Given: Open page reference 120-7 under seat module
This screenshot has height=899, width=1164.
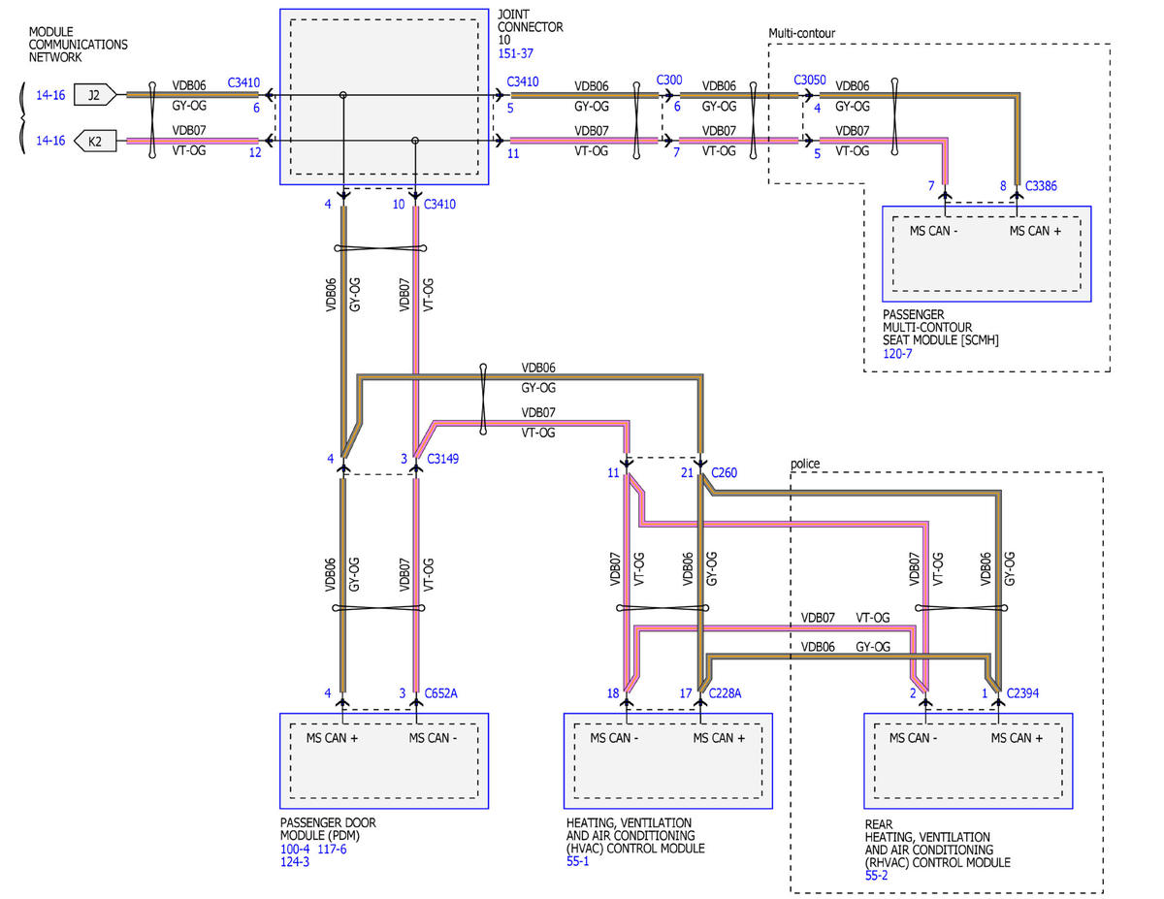Looking at the screenshot, I should click(x=897, y=354).
